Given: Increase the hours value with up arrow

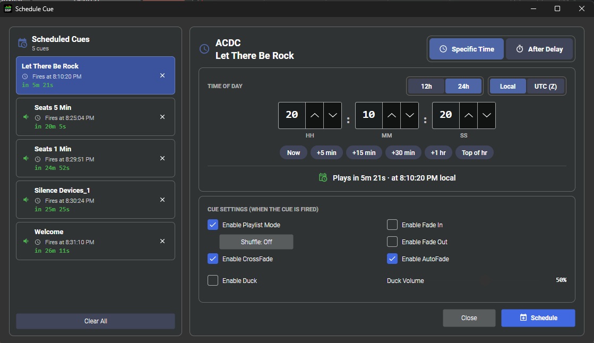Looking at the screenshot, I should click(314, 115).
